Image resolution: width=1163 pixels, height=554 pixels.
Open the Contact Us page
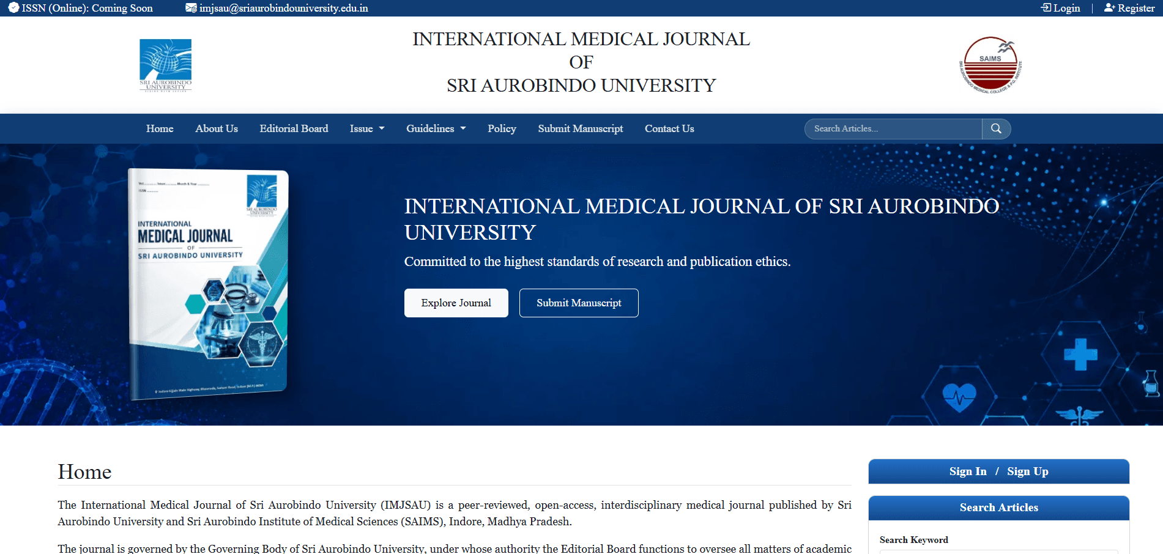tap(669, 128)
